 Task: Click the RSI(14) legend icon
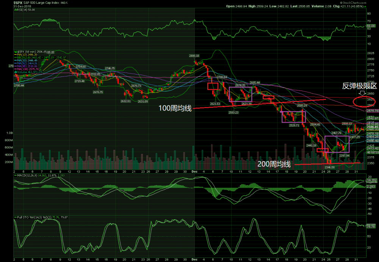[15, 10]
